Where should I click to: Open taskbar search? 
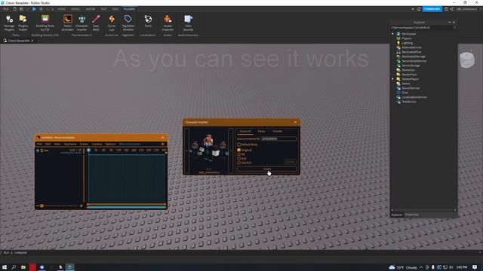click(x=14, y=267)
